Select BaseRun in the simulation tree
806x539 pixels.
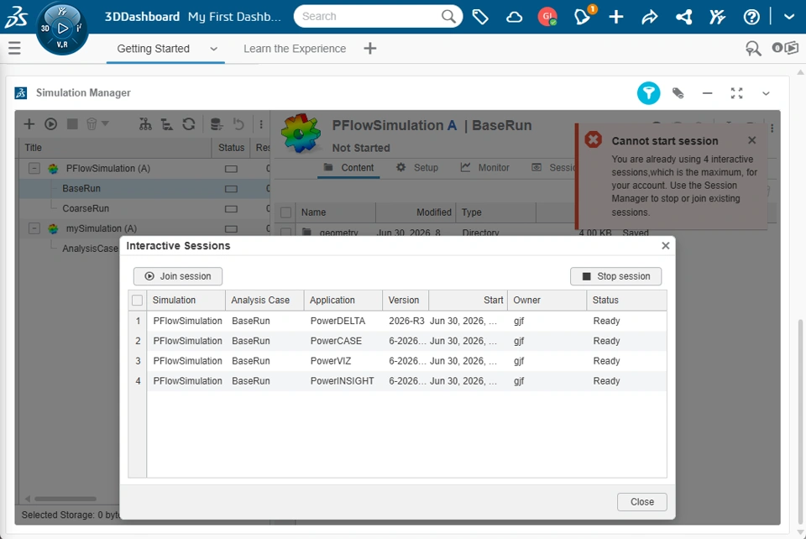pos(81,189)
